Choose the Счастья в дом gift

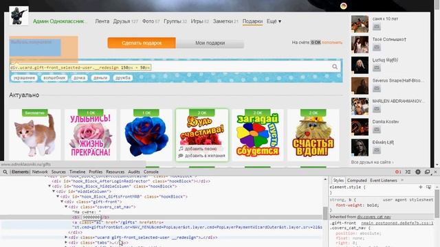click(313, 135)
